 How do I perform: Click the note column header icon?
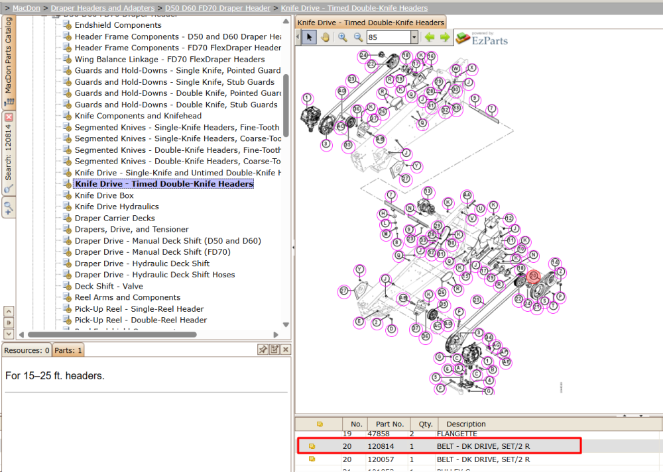tap(320, 424)
